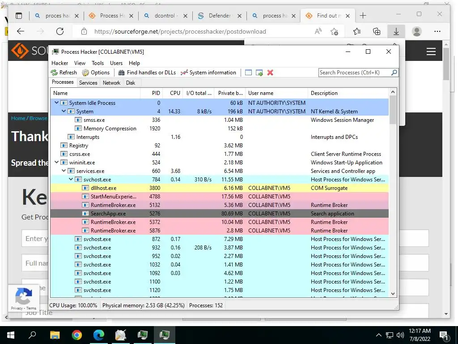The height and width of the screenshot is (344, 458).
Task: Select svchost.exe with PID 872
Action: pos(219,239)
